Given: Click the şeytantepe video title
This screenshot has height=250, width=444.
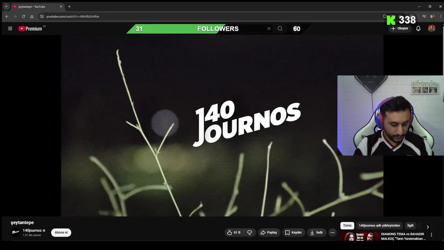Looking at the screenshot, I should [22, 223].
